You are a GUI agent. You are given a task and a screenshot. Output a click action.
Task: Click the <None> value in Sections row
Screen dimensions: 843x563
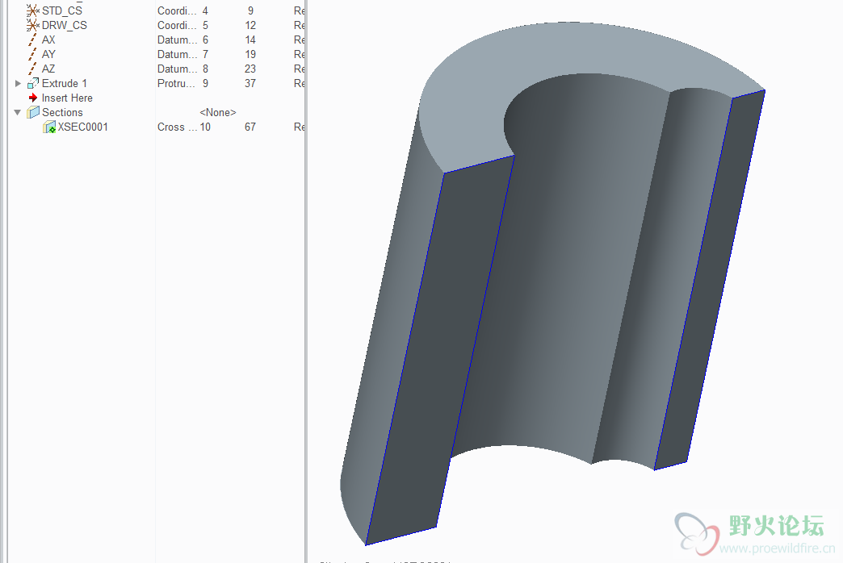pos(218,112)
